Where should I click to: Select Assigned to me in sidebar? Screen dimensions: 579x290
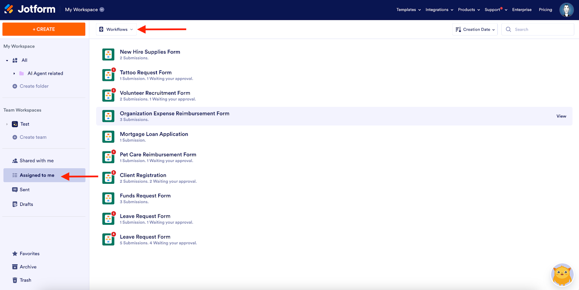44,175
